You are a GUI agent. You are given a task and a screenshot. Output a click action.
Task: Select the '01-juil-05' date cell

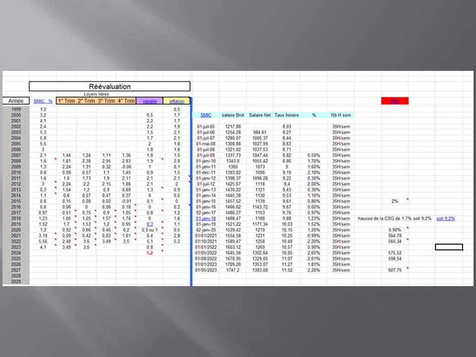click(x=206, y=126)
